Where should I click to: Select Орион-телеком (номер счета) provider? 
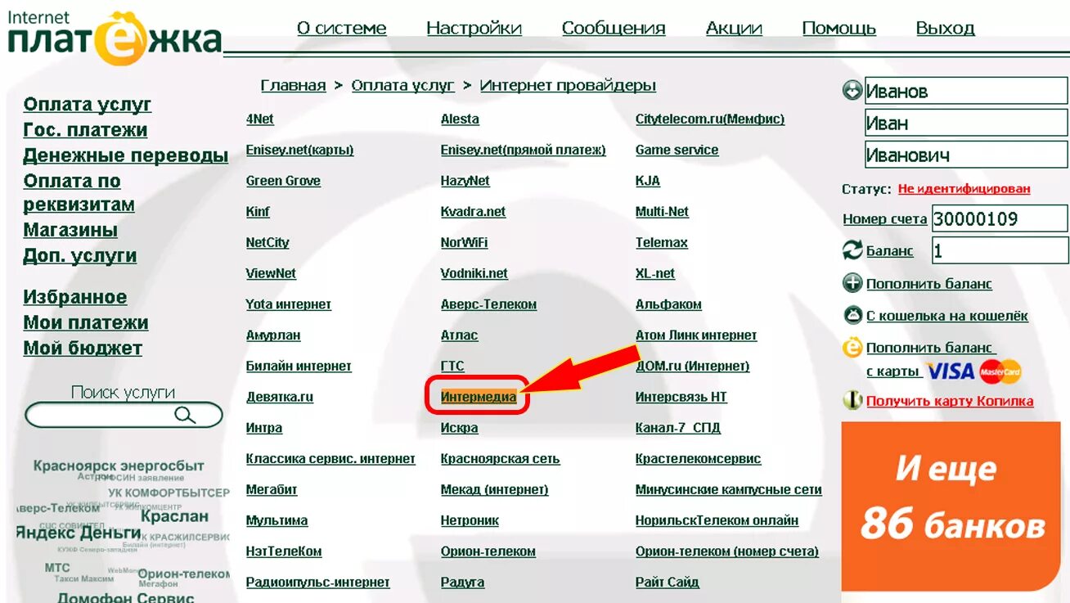726,551
